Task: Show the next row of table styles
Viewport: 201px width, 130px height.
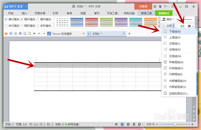Action: coord(159,22)
